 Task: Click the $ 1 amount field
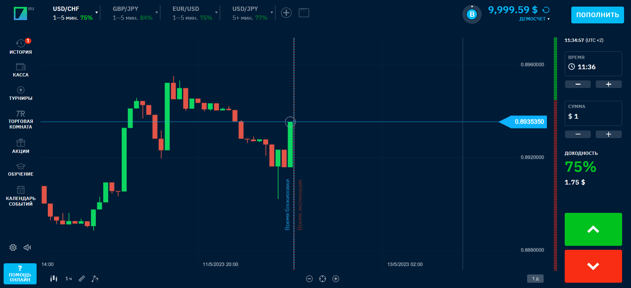[x=593, y=113]
